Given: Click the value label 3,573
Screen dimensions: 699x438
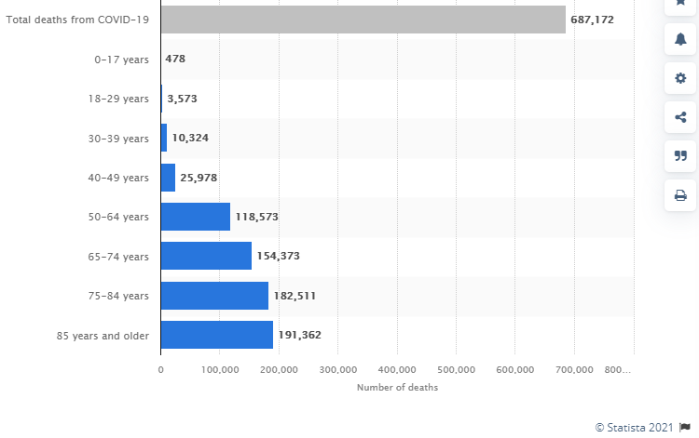Looking at the screenshot, I should [182, 99].
